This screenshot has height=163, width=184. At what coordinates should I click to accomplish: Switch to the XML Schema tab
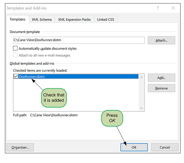pos(42,19)
